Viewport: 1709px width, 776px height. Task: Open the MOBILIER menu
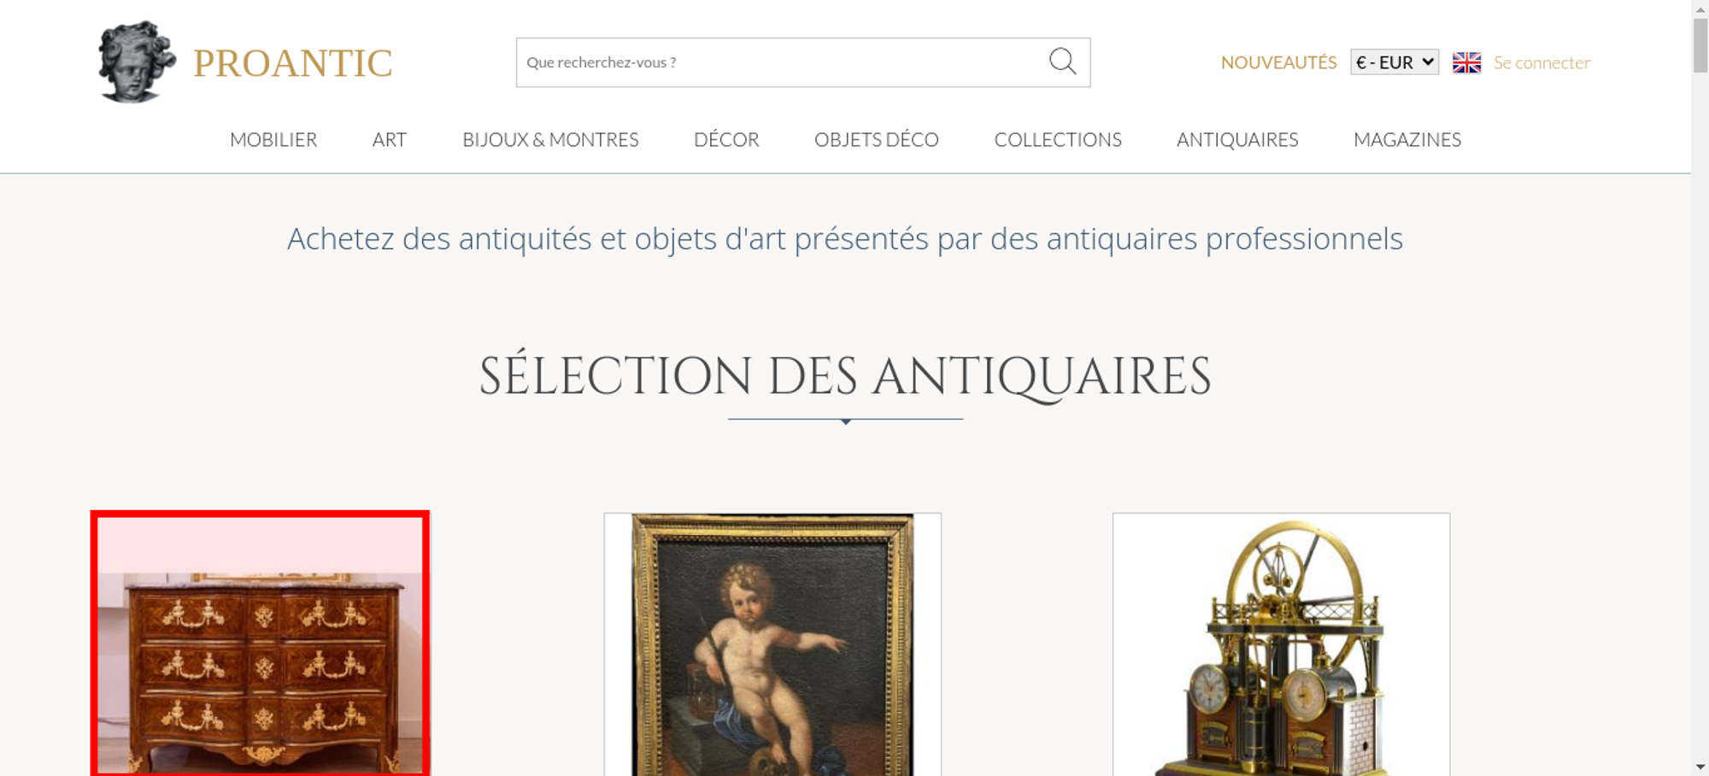[273, 139]
